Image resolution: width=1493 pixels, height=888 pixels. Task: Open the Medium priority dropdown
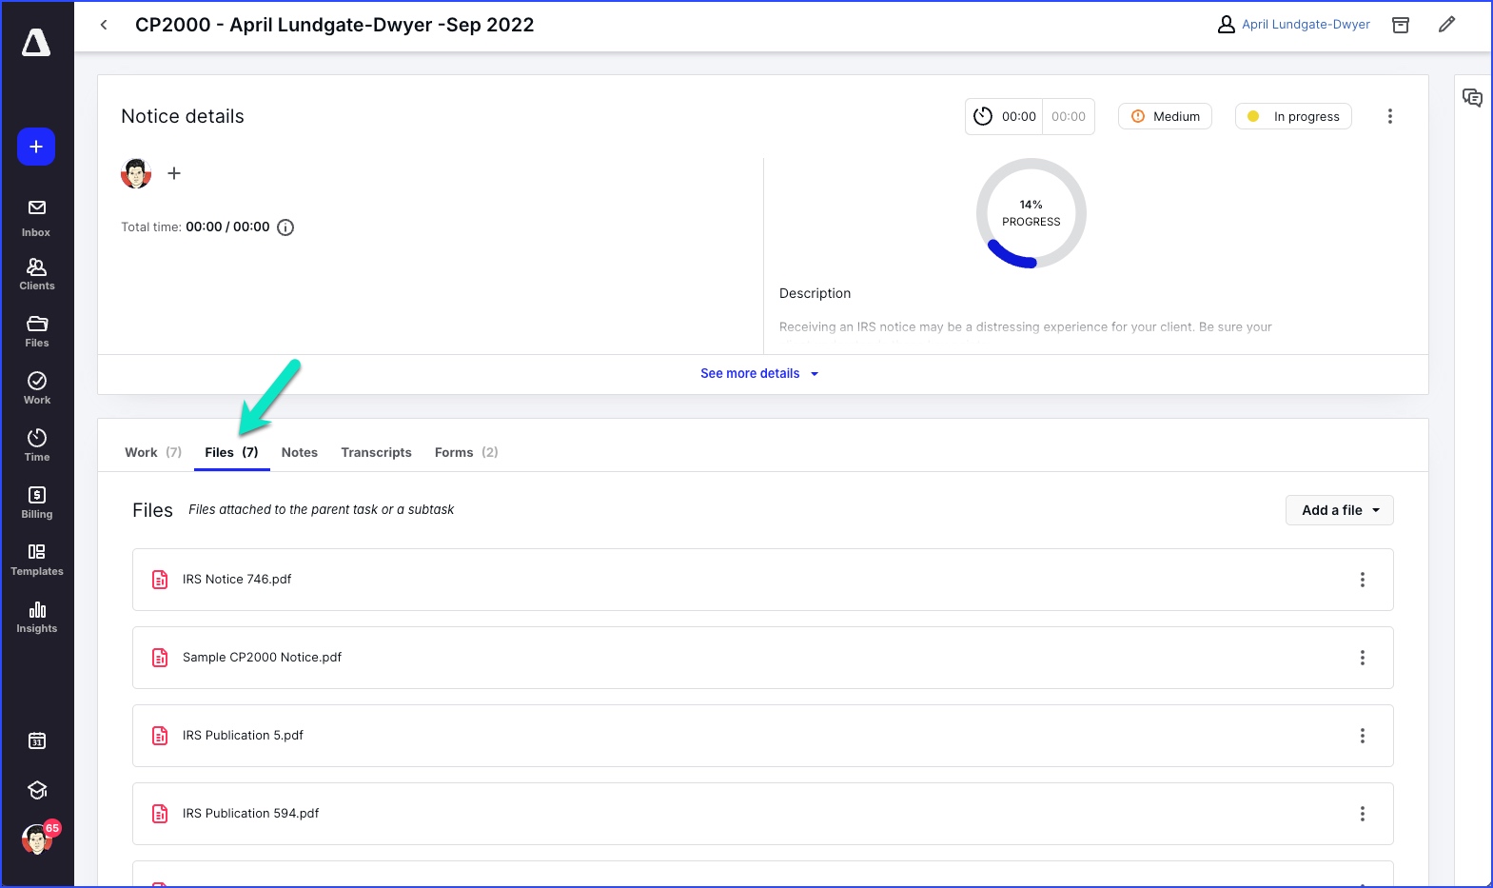click(x=1165, y=116)
